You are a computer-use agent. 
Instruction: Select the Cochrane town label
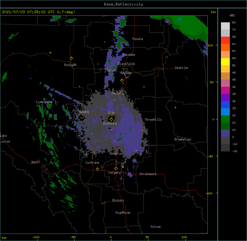pos(92,163)
